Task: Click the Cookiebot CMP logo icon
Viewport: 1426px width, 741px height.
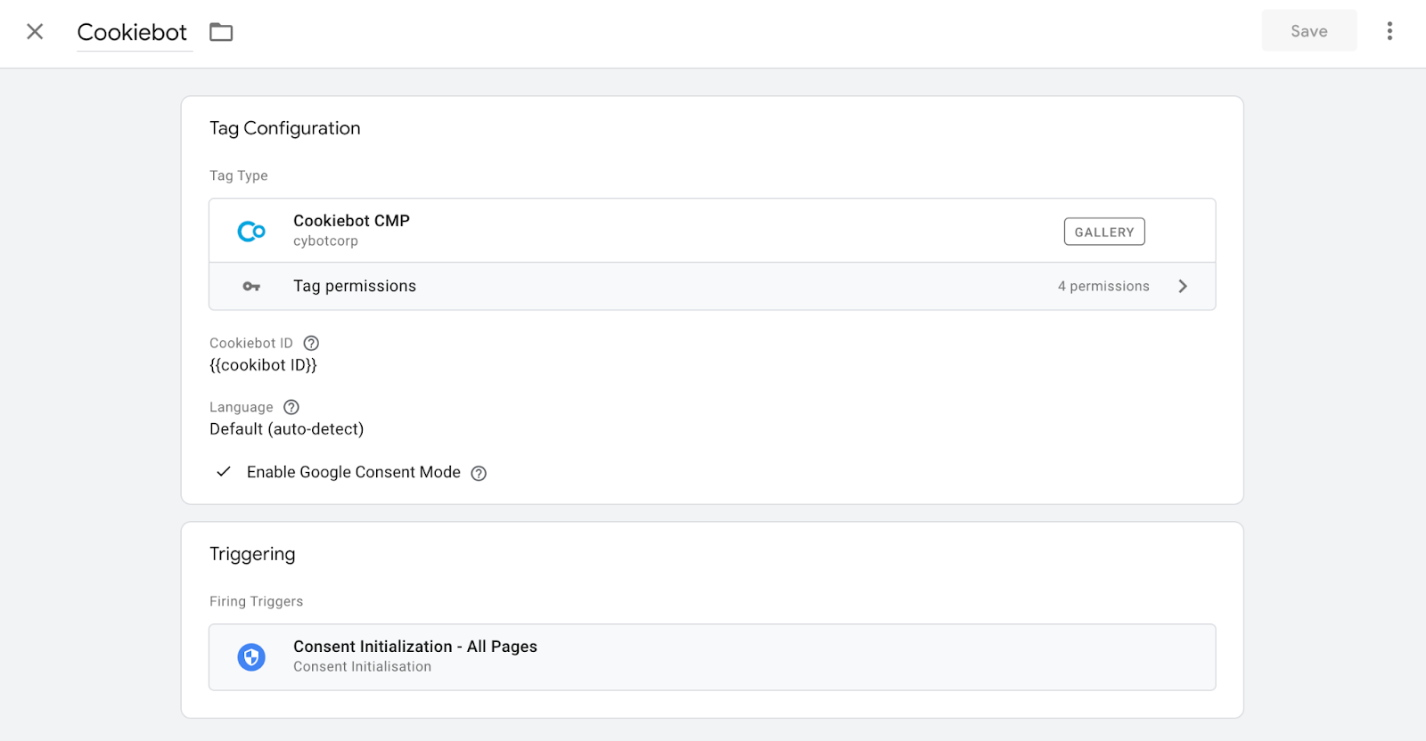Action: coord(251,232)
